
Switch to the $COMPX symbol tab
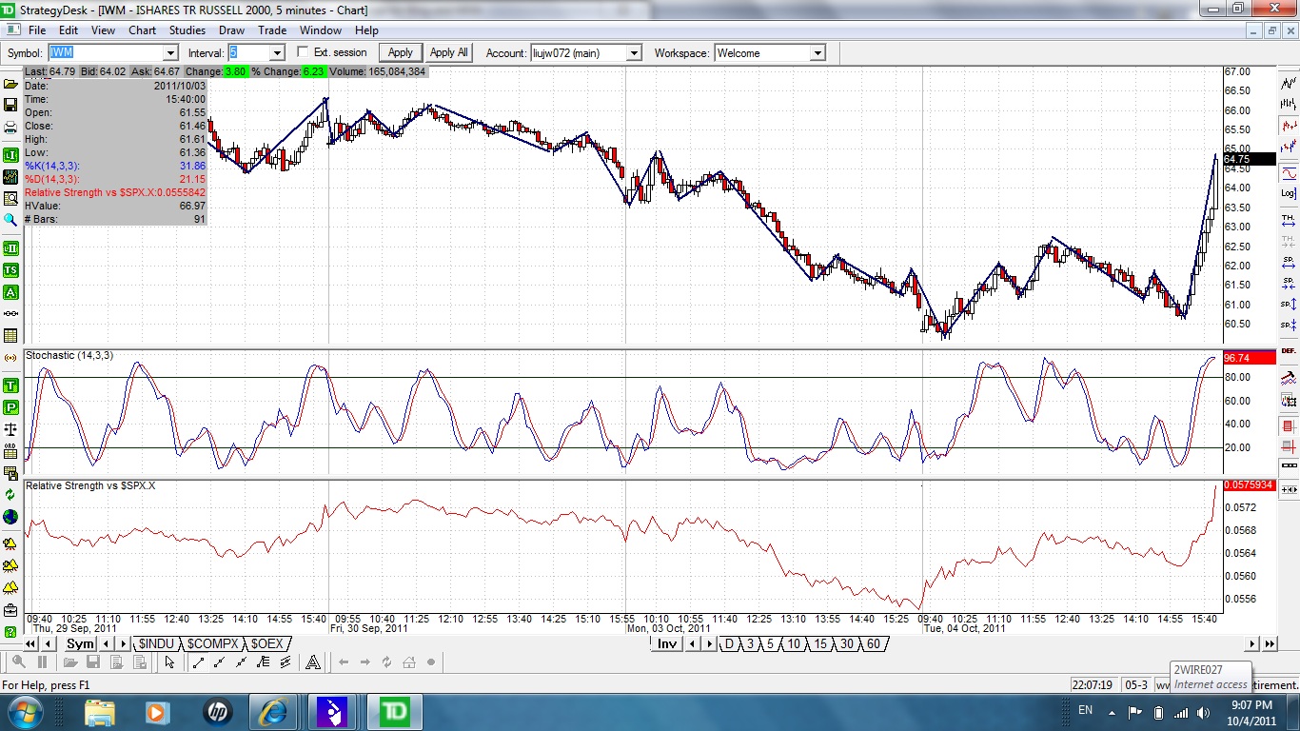point(213,644)
